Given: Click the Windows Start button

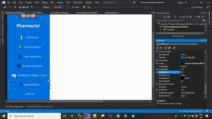Looking at the screenshot, I should pyautogui.click(x=4, y=116).
